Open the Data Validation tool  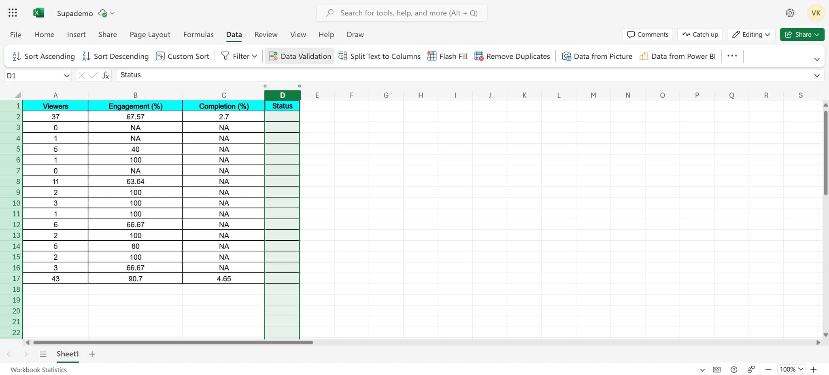click(299, 56)
